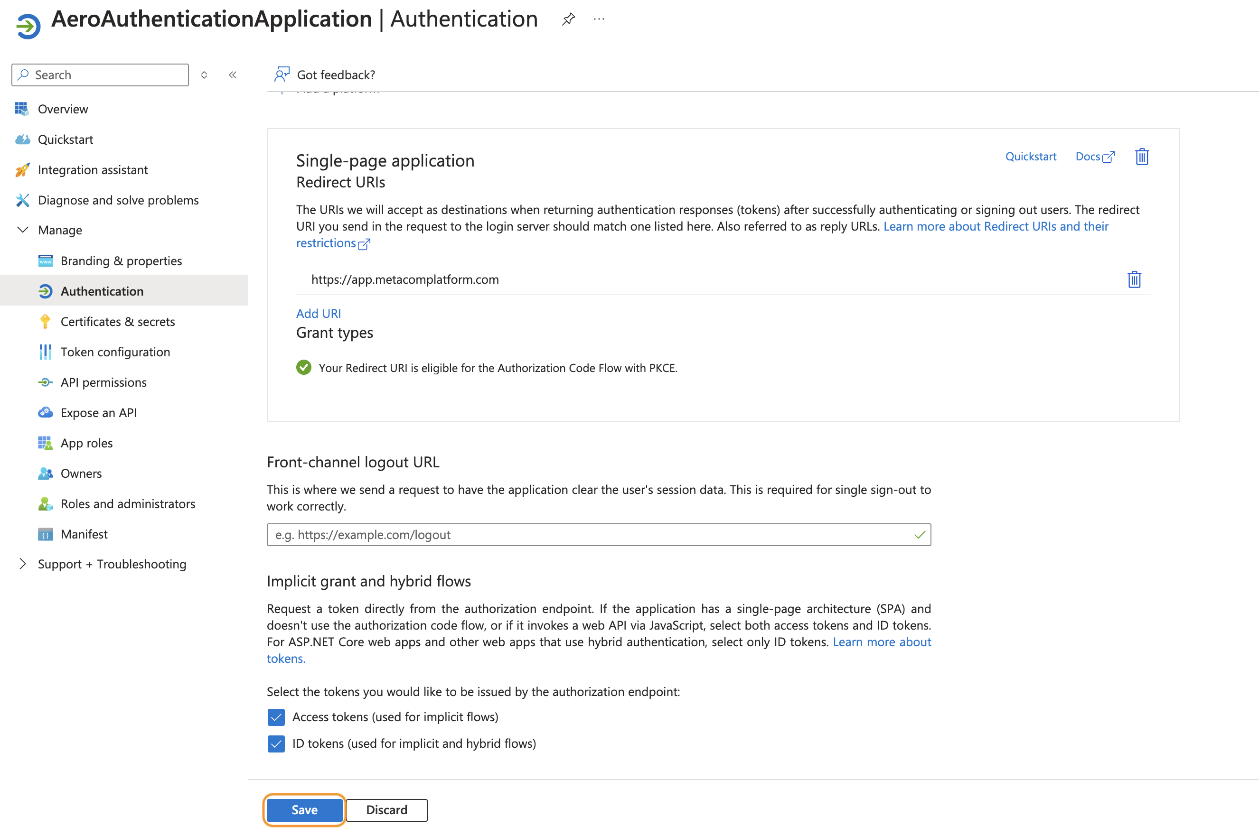Click the Expose an API cloud icon
The height and width of the screenshot is (836, 1259).
[46, 413]
